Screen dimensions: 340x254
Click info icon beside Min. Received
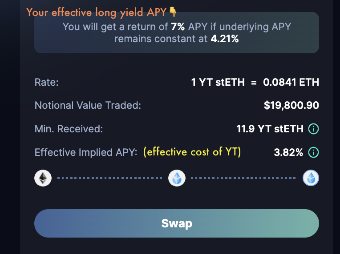coord(314,129)
